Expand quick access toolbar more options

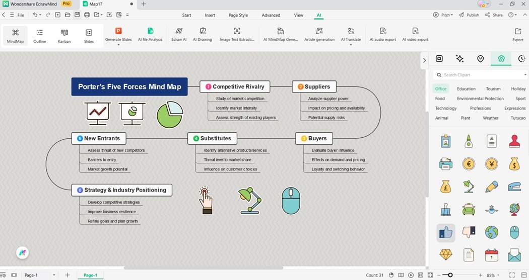[x=127, y=15]
